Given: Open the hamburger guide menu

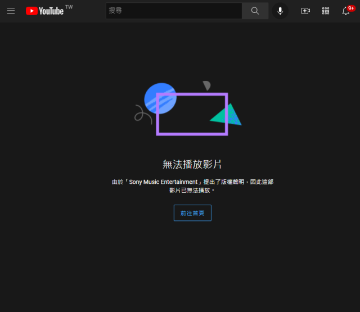Looking at the screenshot, I should point(11,11).
